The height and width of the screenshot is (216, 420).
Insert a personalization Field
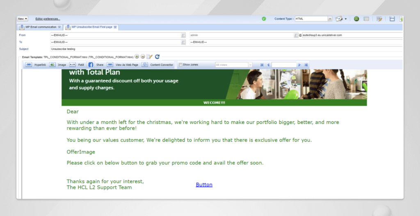77,65
